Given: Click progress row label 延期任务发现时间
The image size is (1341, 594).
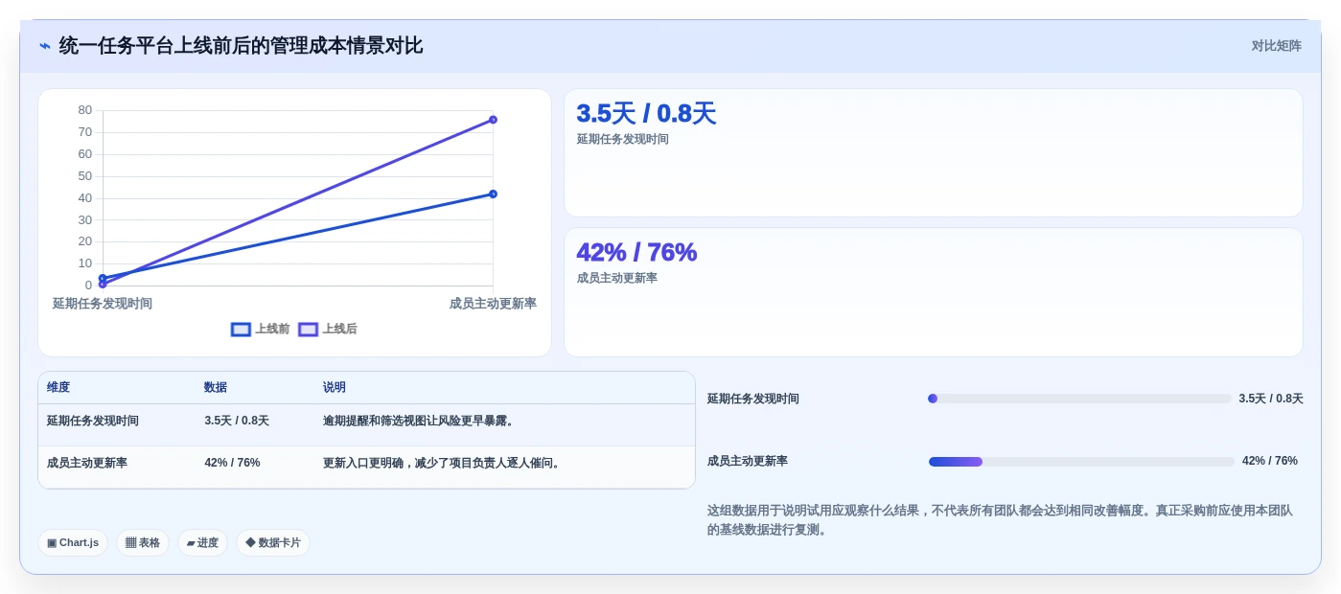Looking at the screenshot, I should click(753, 399).
